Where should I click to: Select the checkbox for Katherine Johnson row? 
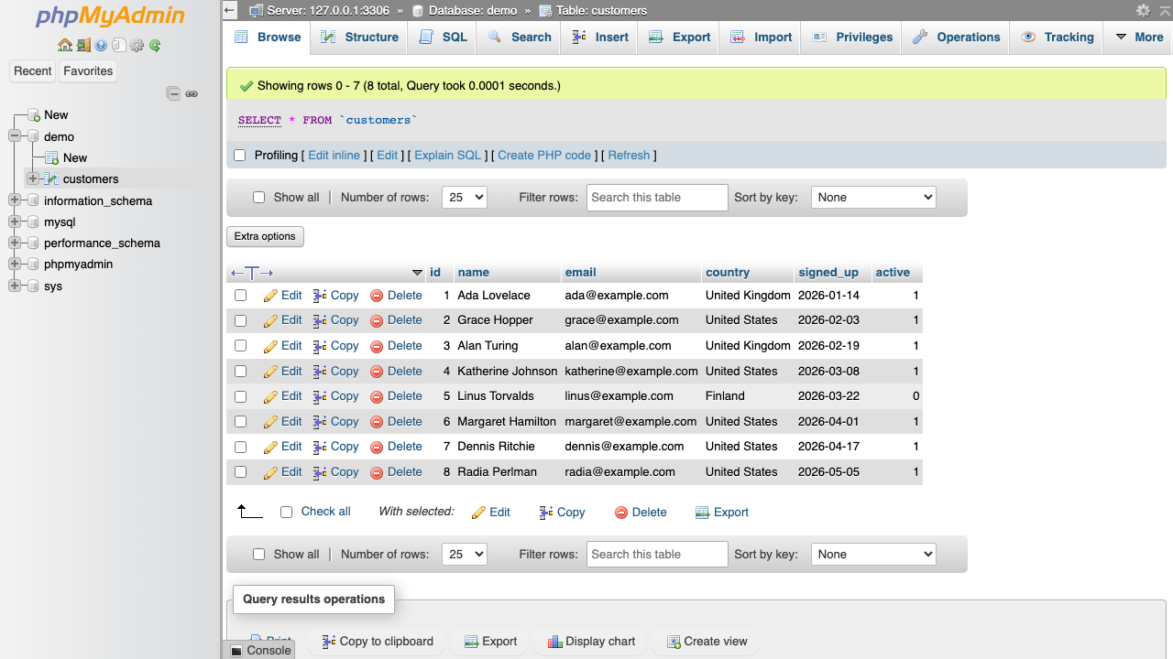(240, 372)
